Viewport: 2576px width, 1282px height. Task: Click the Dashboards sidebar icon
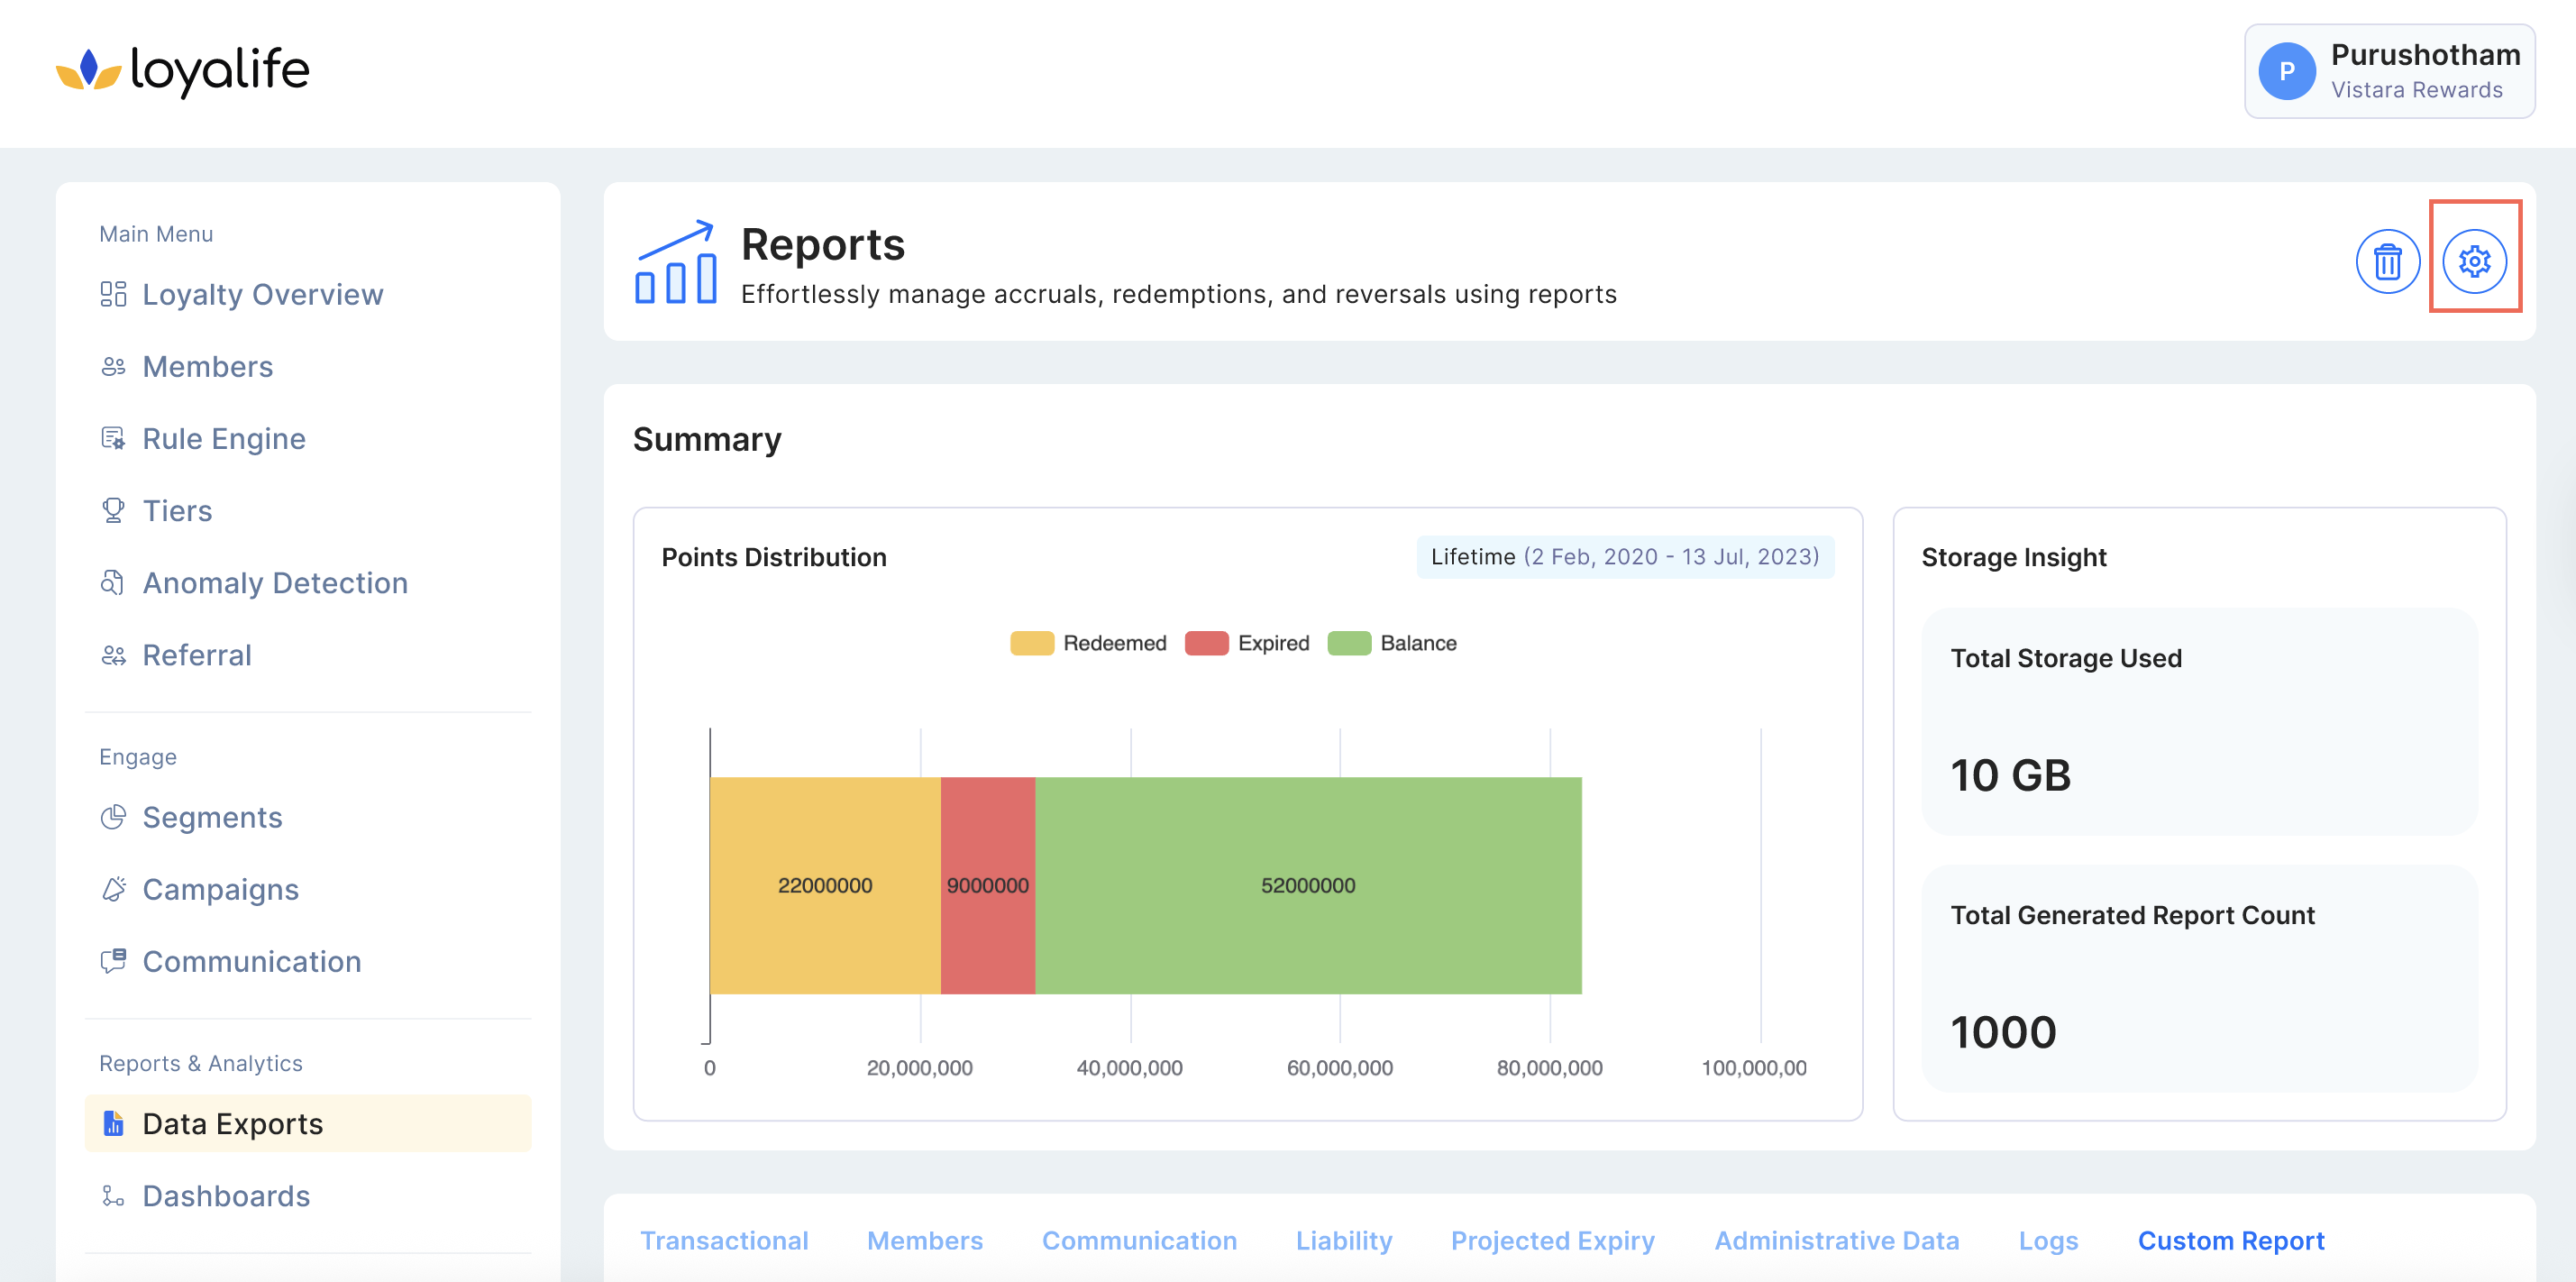pyautogui.click(x=113, y=1195)
